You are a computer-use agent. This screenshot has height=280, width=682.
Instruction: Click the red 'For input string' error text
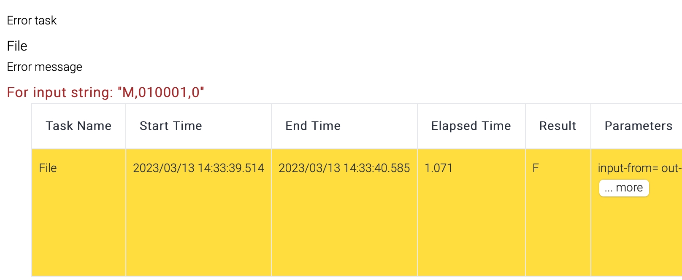click(106, 92)
